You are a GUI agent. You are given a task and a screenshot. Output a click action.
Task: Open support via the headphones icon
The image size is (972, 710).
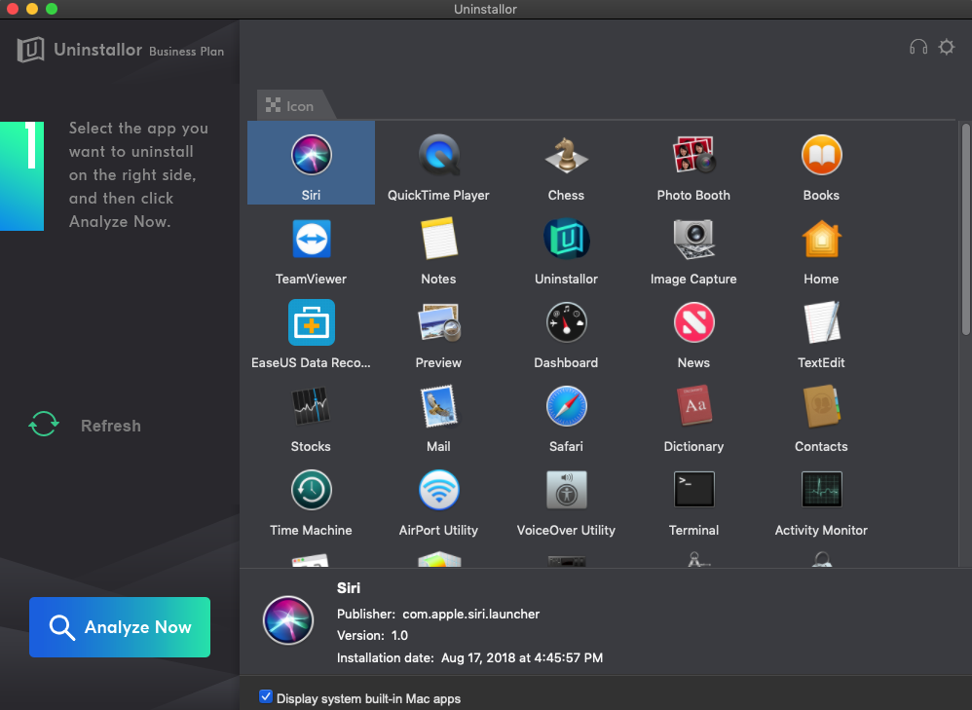click(x=918, y=47)
